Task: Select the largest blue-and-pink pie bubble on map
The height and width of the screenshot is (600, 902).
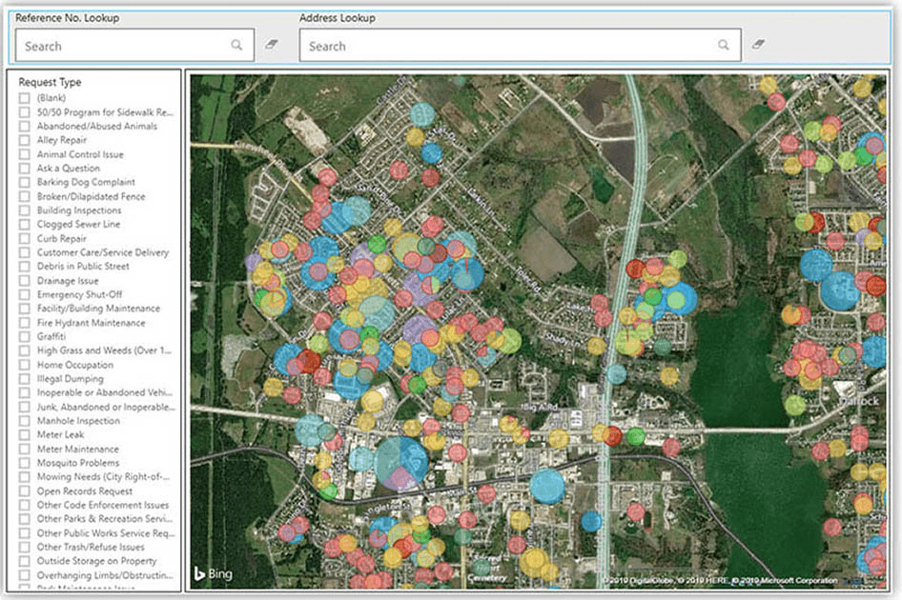Action: [400, 463]
